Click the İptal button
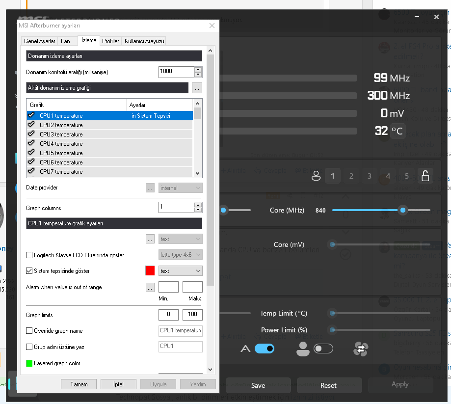 (x=118, y=384)
